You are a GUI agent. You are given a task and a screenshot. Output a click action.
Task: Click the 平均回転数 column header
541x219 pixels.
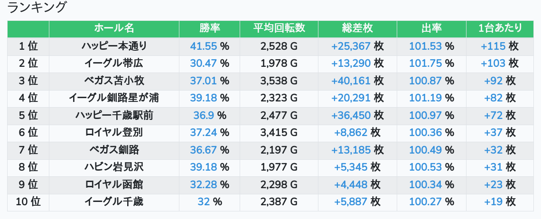coord(279,28)
